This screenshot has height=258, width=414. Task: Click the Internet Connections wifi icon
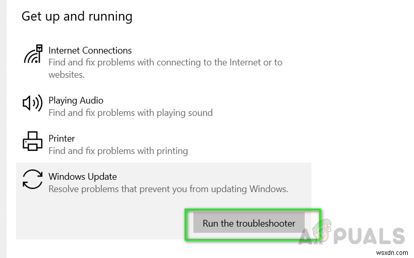tap(32, 54)
